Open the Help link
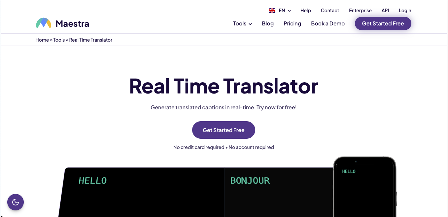Screen dimensions: 448x217 306,11
